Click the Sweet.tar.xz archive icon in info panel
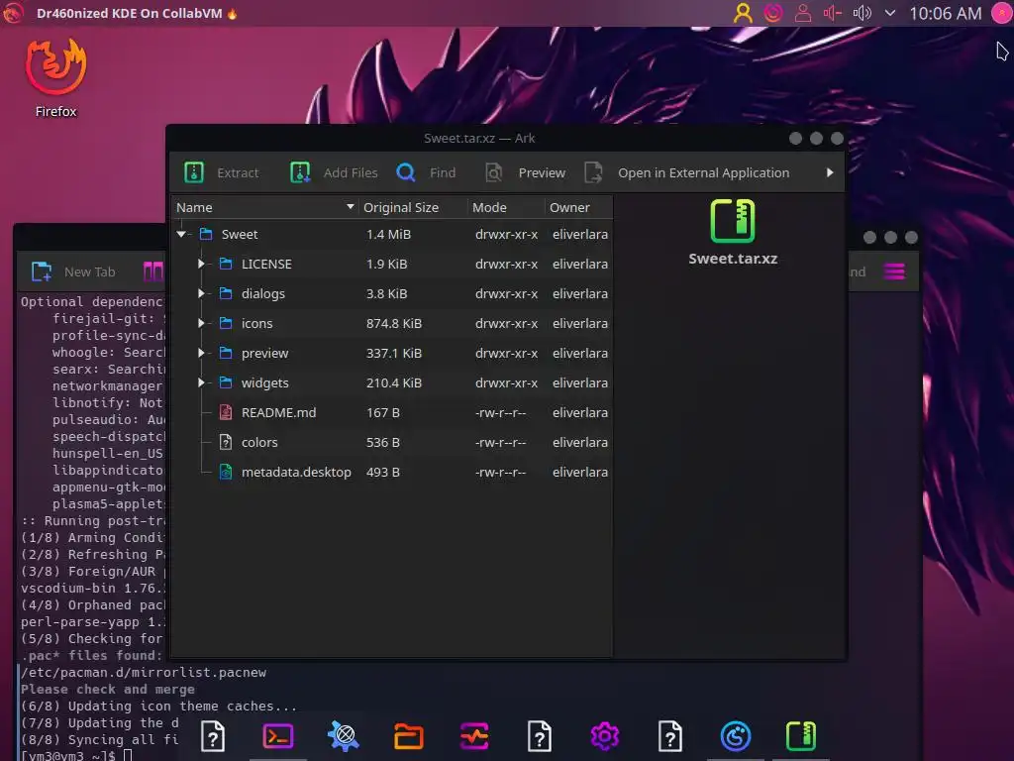 pyautogui.click(x=733, y=221)
